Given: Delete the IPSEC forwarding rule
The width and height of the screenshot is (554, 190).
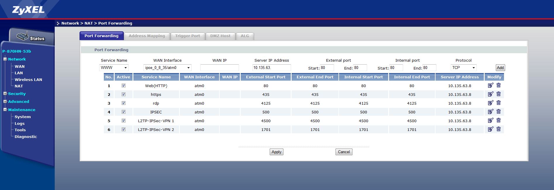Looking at the screenshot, I should [499, 111].
